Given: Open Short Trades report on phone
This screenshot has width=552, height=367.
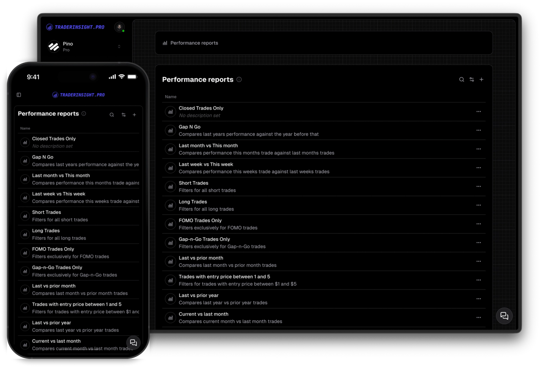Looking at the screenshot, I should point(78,216).
